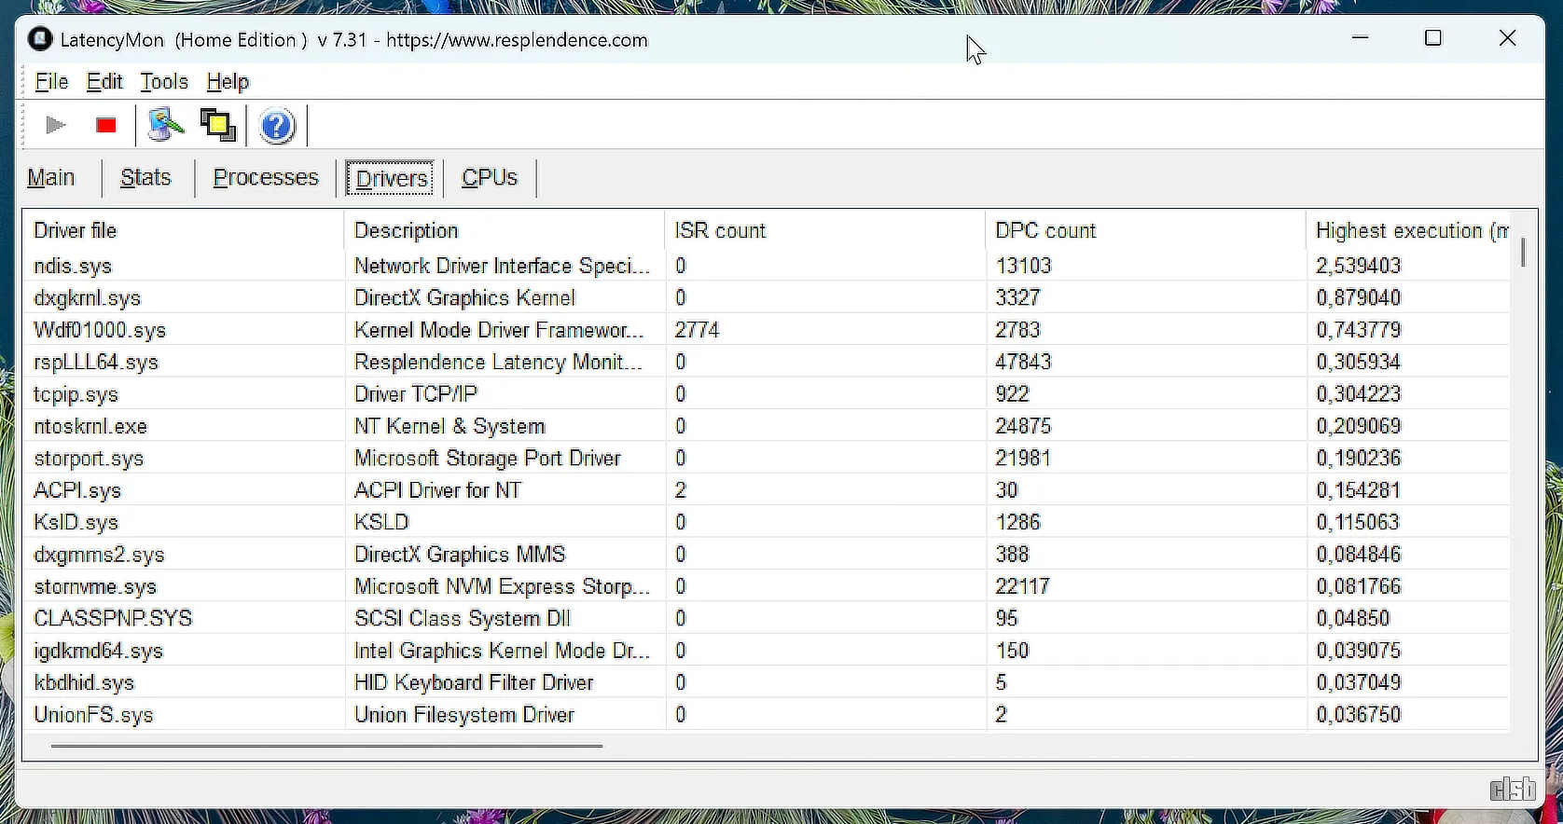Screen dimensions: 1563x824
Task: Open the blue question mark help icon
Action: click(277, 126)
